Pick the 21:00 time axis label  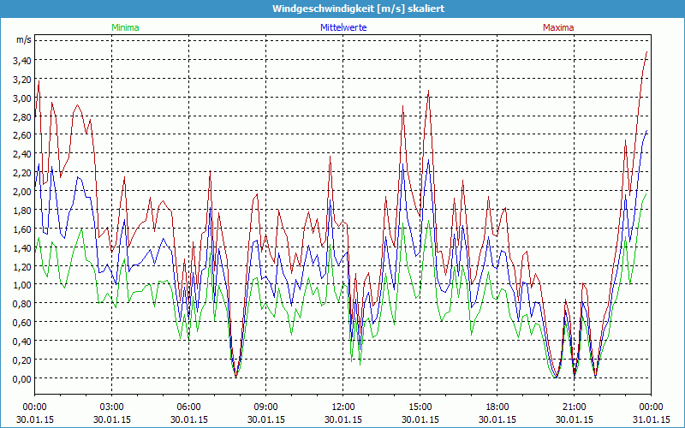click(x=574, y=407)
